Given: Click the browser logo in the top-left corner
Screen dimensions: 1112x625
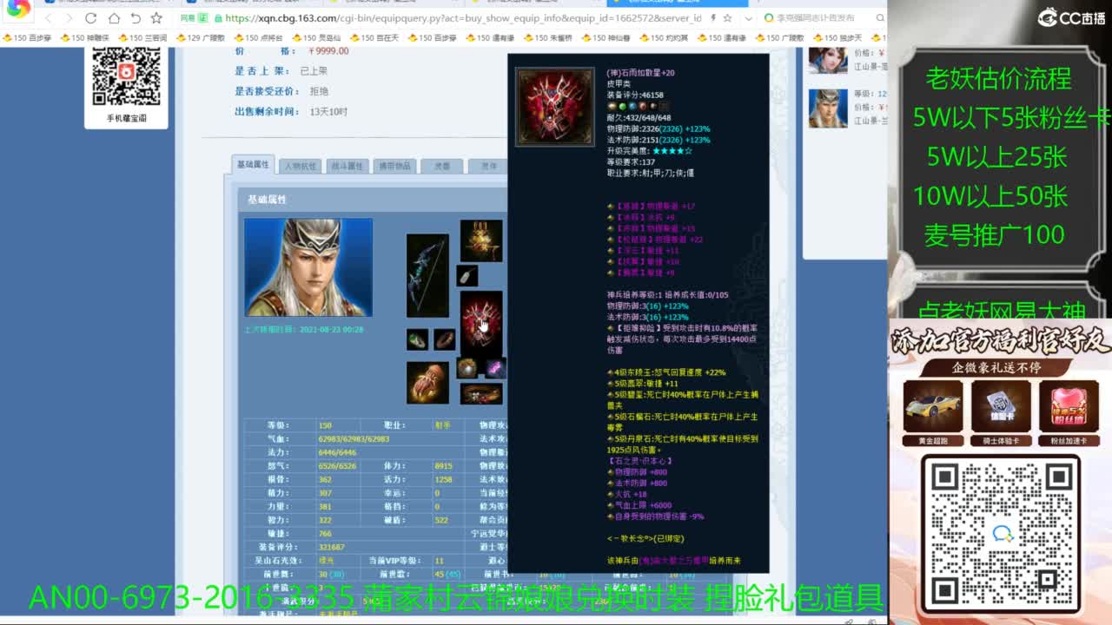Looking at the screenshot, I should [18, 10].
